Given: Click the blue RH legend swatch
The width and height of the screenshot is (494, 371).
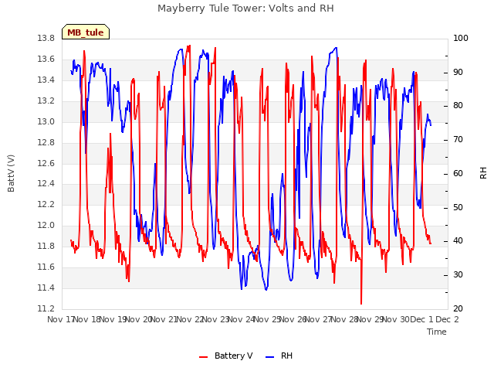Looking at the screenshot, I should click(x=270, y=357).
